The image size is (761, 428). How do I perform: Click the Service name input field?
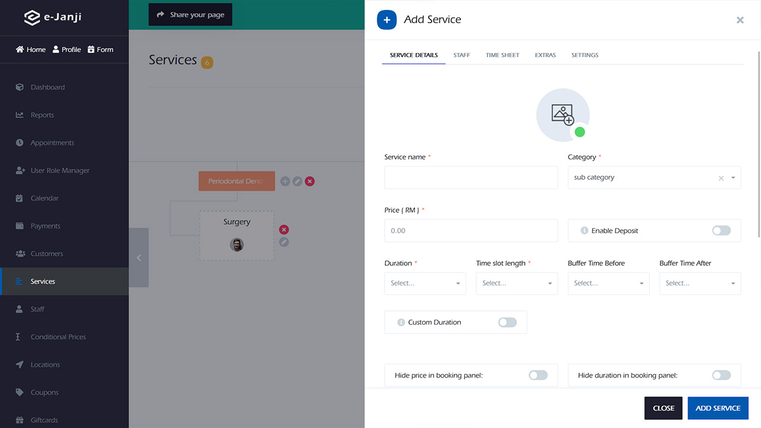click(x=471, y=178)
